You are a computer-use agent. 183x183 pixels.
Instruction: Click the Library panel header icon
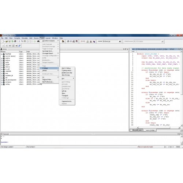tap(1, 49)
